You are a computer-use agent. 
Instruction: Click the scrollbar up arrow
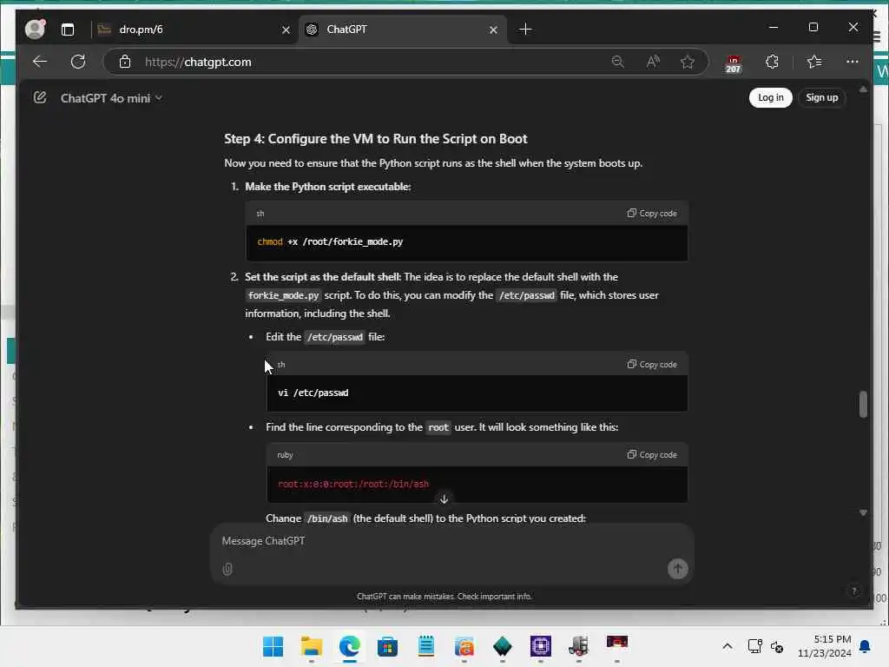point(863,89)
